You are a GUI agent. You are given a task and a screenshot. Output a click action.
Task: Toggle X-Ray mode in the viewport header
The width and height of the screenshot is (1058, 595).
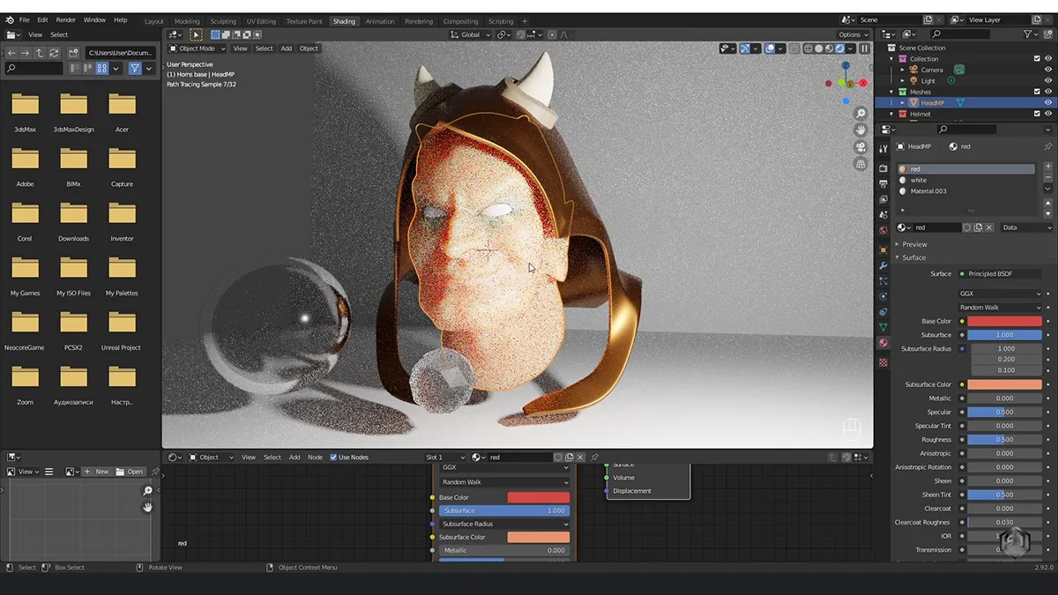793,48
